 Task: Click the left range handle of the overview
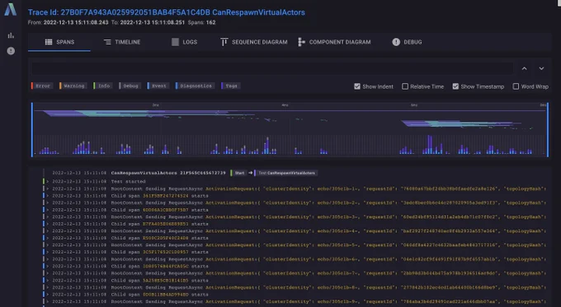(32, 129)
